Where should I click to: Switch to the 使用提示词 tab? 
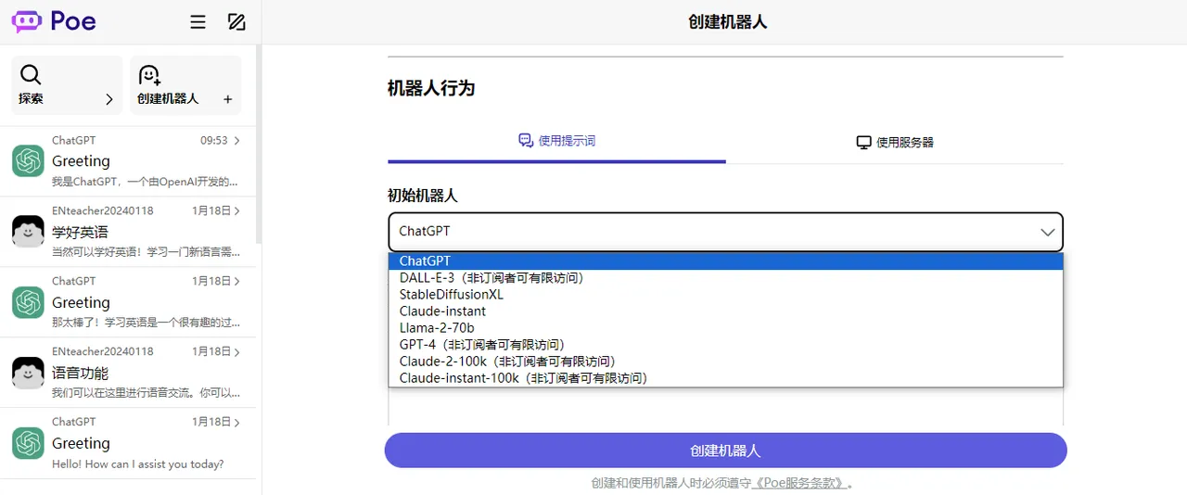(x=556, y=142)
